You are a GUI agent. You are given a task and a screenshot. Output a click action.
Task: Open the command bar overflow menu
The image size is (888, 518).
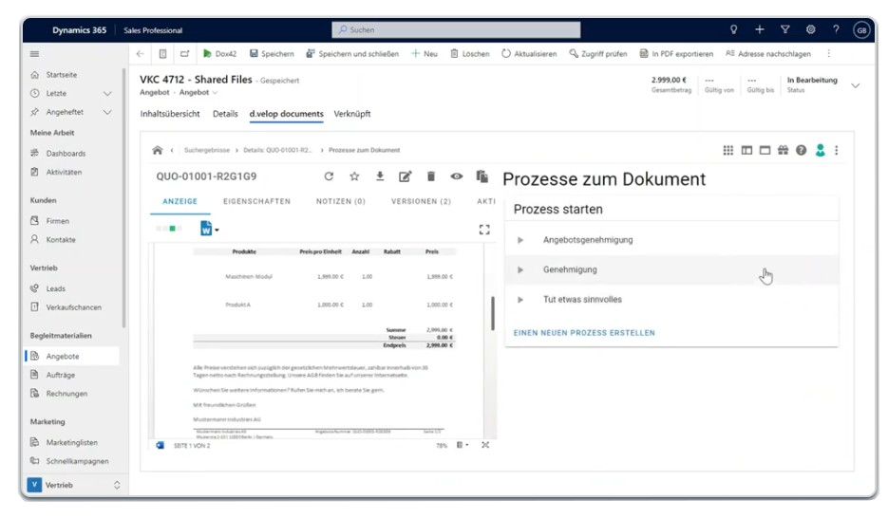tap(828, 54)
